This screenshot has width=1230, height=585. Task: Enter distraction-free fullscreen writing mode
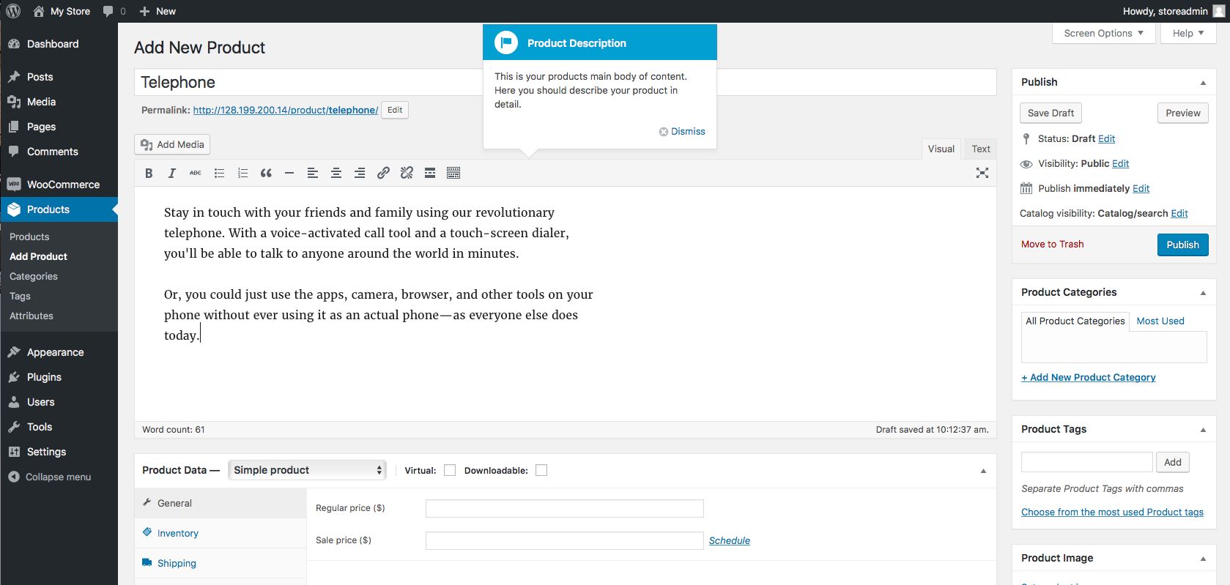click(982, 173)
